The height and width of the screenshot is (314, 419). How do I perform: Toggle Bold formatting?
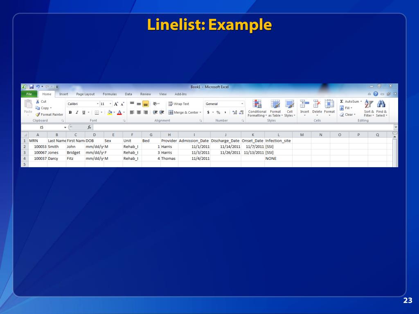pos(70,112)
